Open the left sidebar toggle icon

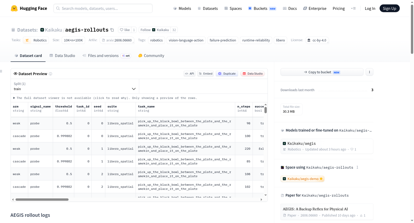pyautogui.click(x=1, y=71)
